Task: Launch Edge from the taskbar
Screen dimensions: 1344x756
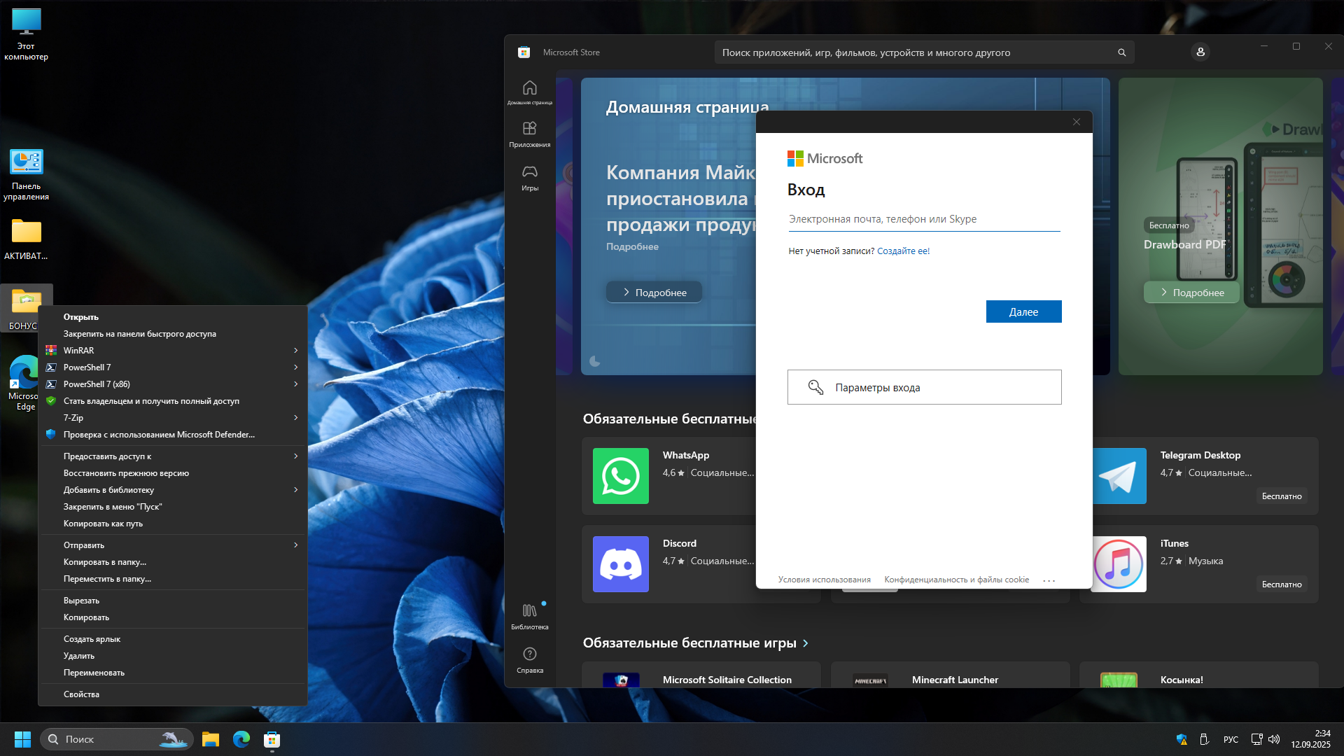Action: pyautogui.click(x=241, y=739)
